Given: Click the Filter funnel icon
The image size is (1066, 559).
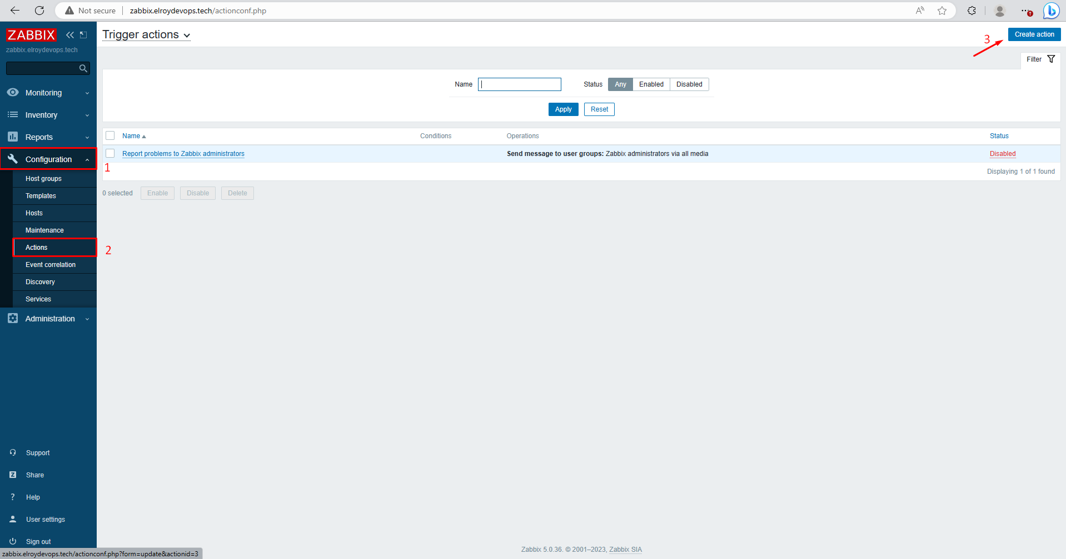Looking at the screenshot, I should coord(1051,59).
